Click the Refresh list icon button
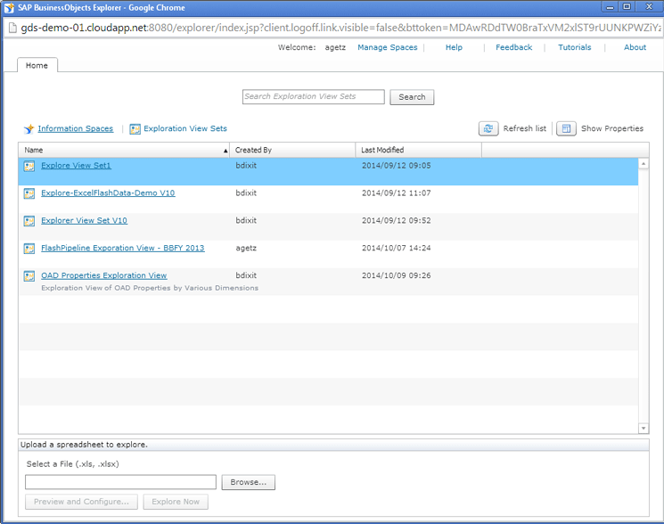 click(x=488, y=129)
